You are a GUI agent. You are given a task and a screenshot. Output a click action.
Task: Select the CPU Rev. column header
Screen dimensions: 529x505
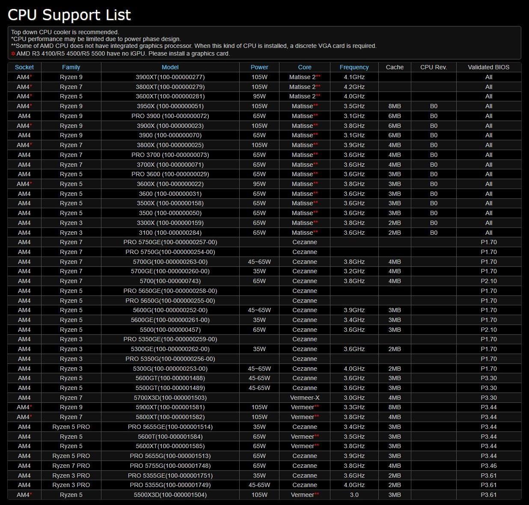[x=434, y=67]
